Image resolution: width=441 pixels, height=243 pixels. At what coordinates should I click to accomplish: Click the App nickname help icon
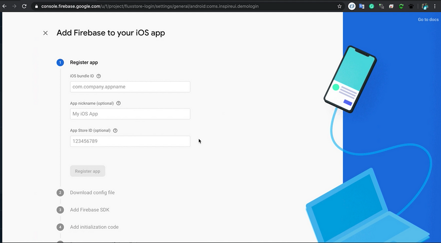click(x=118, y=103)
